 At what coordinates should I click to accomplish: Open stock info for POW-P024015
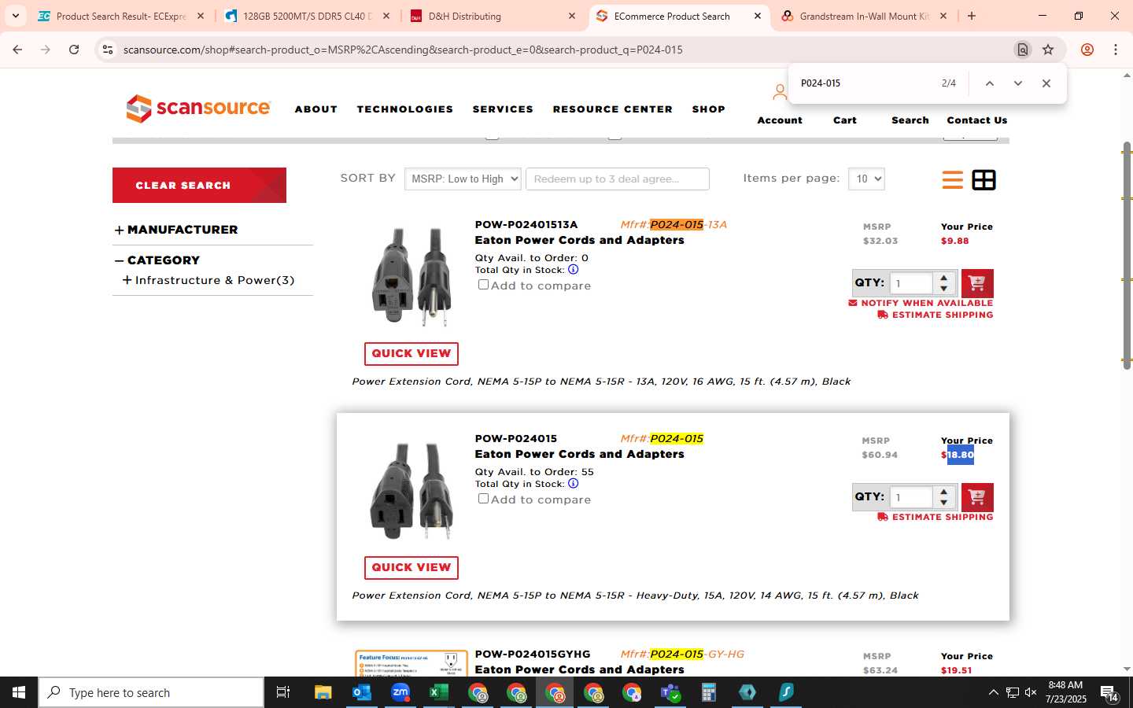point(574,483)
